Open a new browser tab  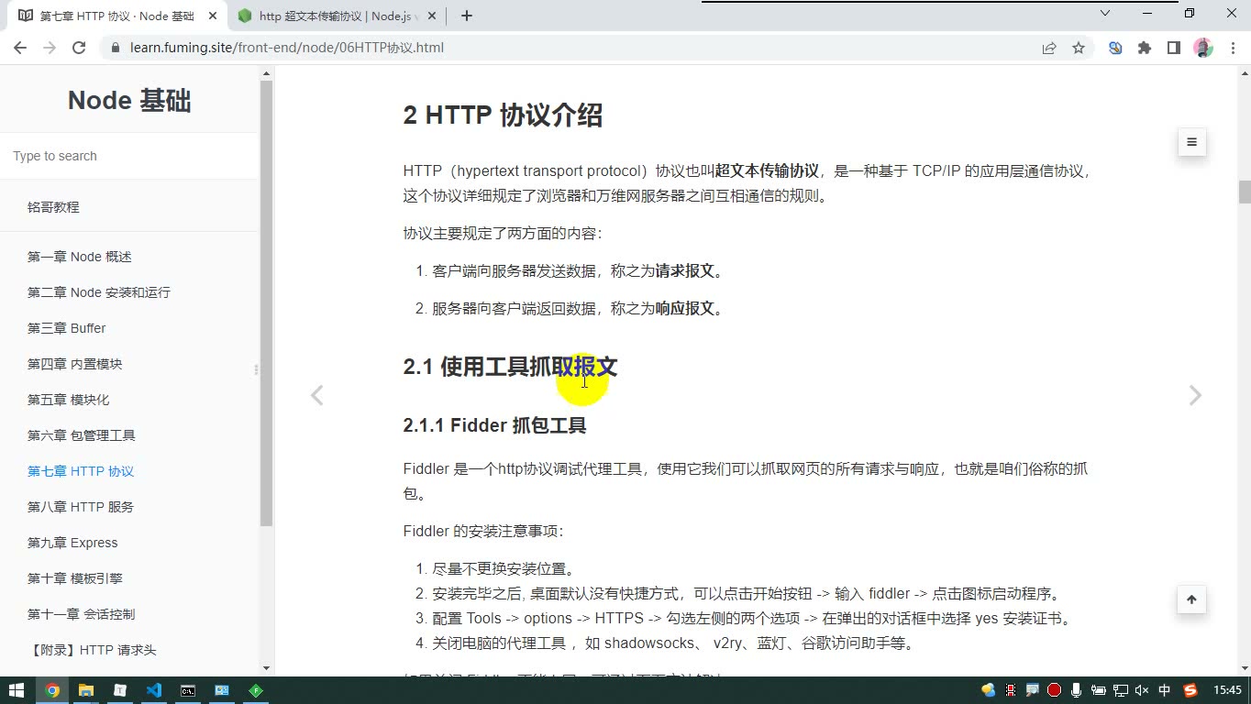pos(467,16)
